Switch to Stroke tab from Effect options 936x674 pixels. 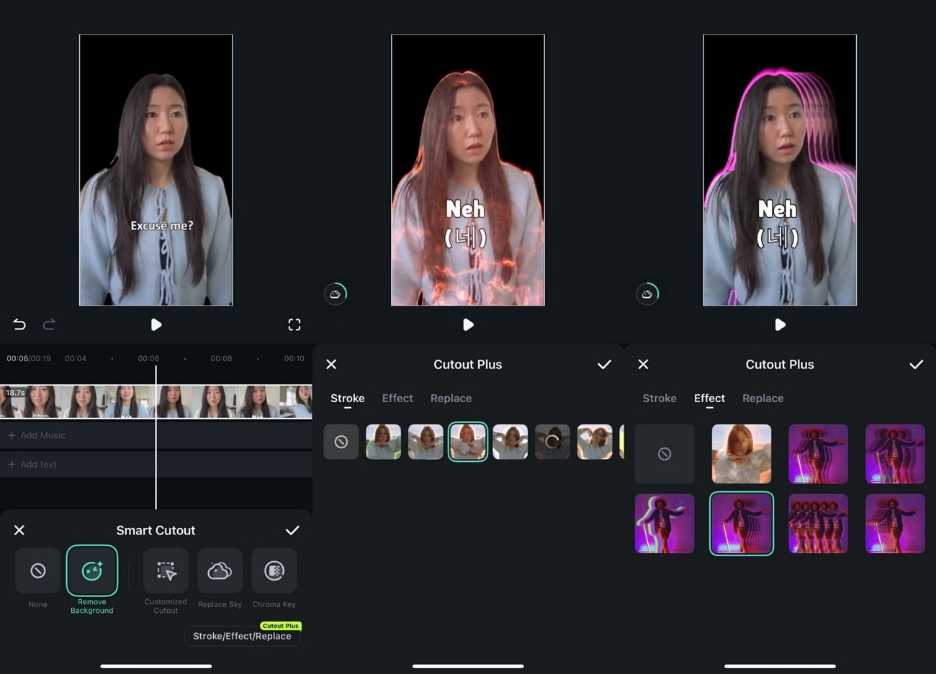coord(660,399)
